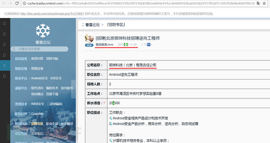Open the 二进制漏洞 board
This screenshot has height=143, width=270.
(x=54, y=104)
